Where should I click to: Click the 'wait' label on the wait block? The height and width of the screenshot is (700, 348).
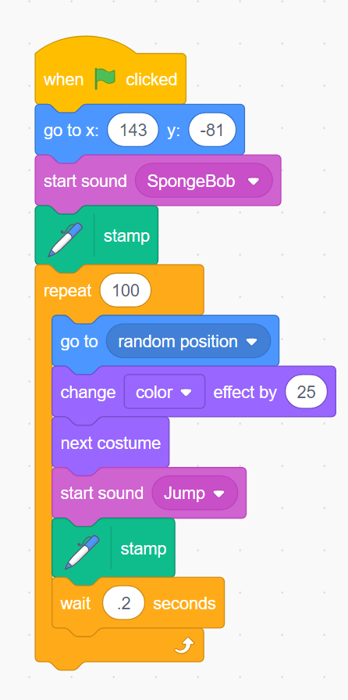point(77,604)
